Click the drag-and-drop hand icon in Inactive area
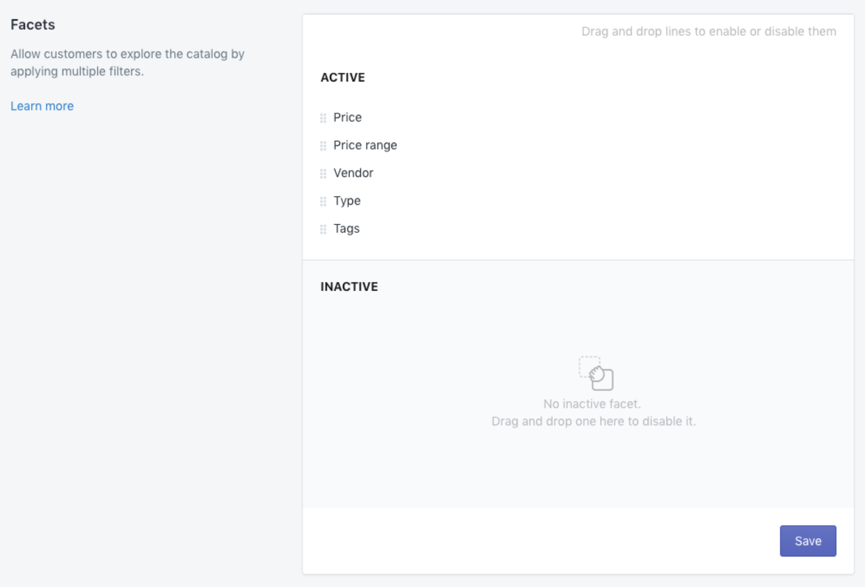 click(596, 373)
